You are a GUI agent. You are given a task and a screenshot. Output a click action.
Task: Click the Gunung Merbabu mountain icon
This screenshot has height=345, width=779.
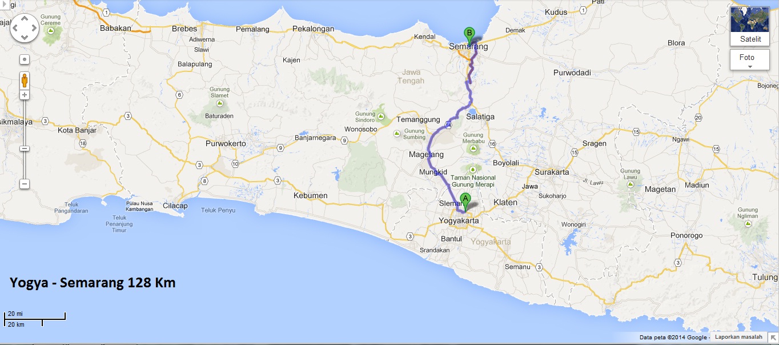472,149
